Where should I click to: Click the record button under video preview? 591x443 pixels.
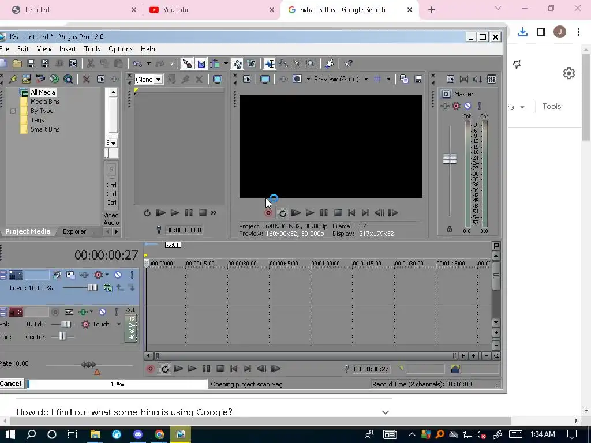(x=268, y=213)
